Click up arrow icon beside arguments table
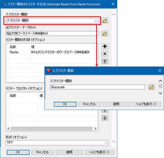Viewport: 164px width, 158px height. 105,61
